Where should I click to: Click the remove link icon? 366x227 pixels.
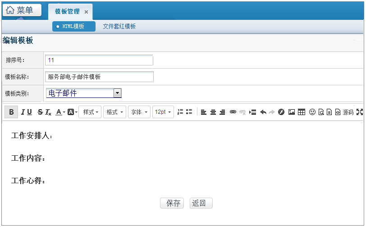coord(242,112)
